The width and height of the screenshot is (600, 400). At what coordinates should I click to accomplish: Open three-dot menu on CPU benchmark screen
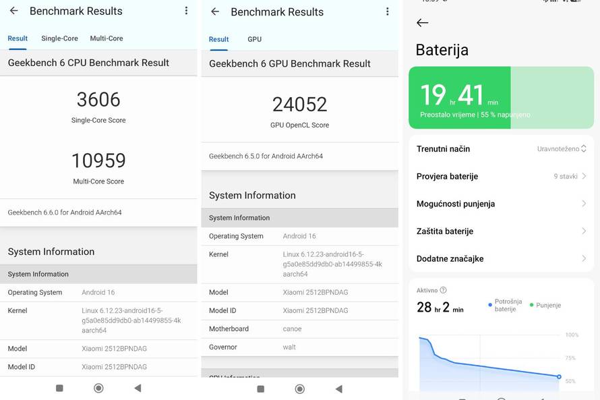(186, 11)
